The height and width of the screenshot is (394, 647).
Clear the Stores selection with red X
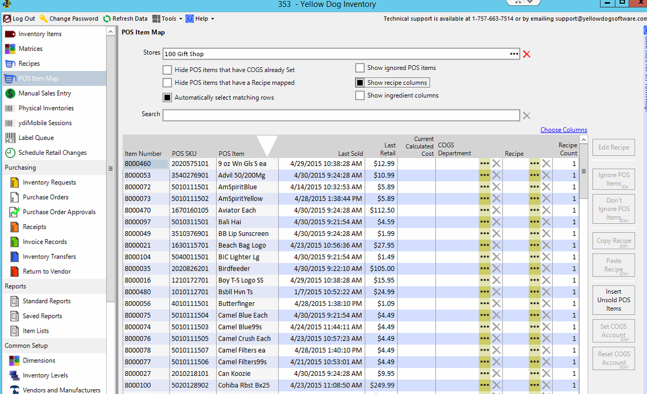[527, 54]
